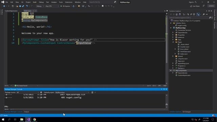The image size is (217, 122).
Task: Click the Preview Selected Items dash icon
Action: tap(207, 14)
